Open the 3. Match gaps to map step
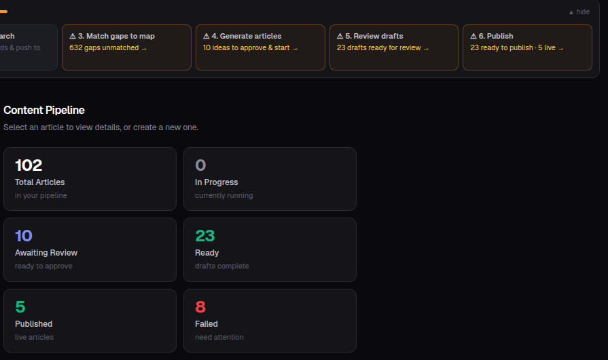608x360 pixels. tap(126, 47)
